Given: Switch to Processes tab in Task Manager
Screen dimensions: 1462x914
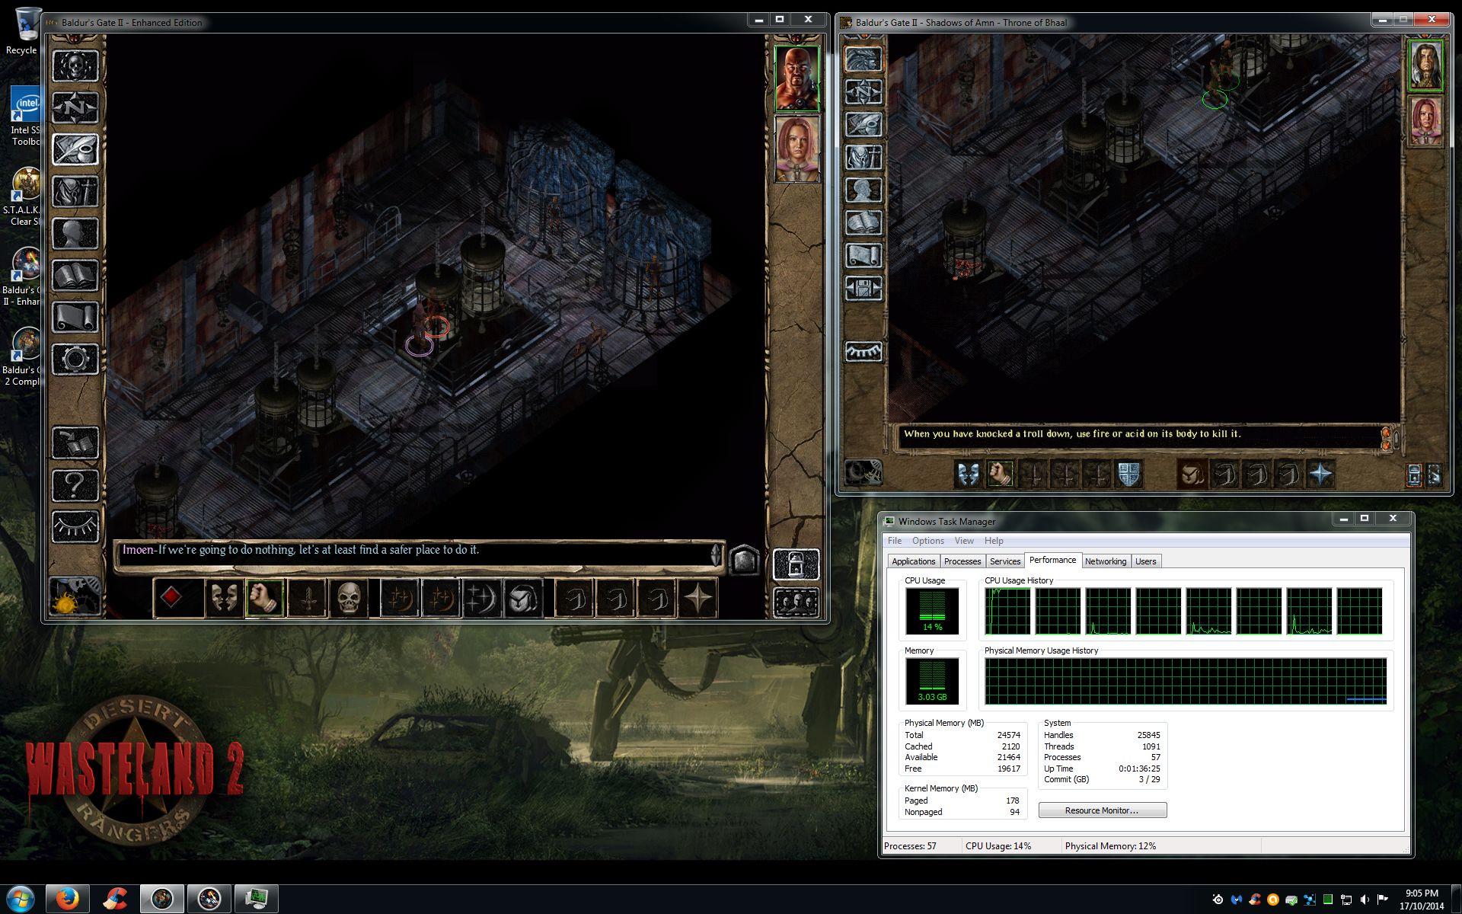Looking at the screenshot, I should pyautogui.click(x=962, y=561).
